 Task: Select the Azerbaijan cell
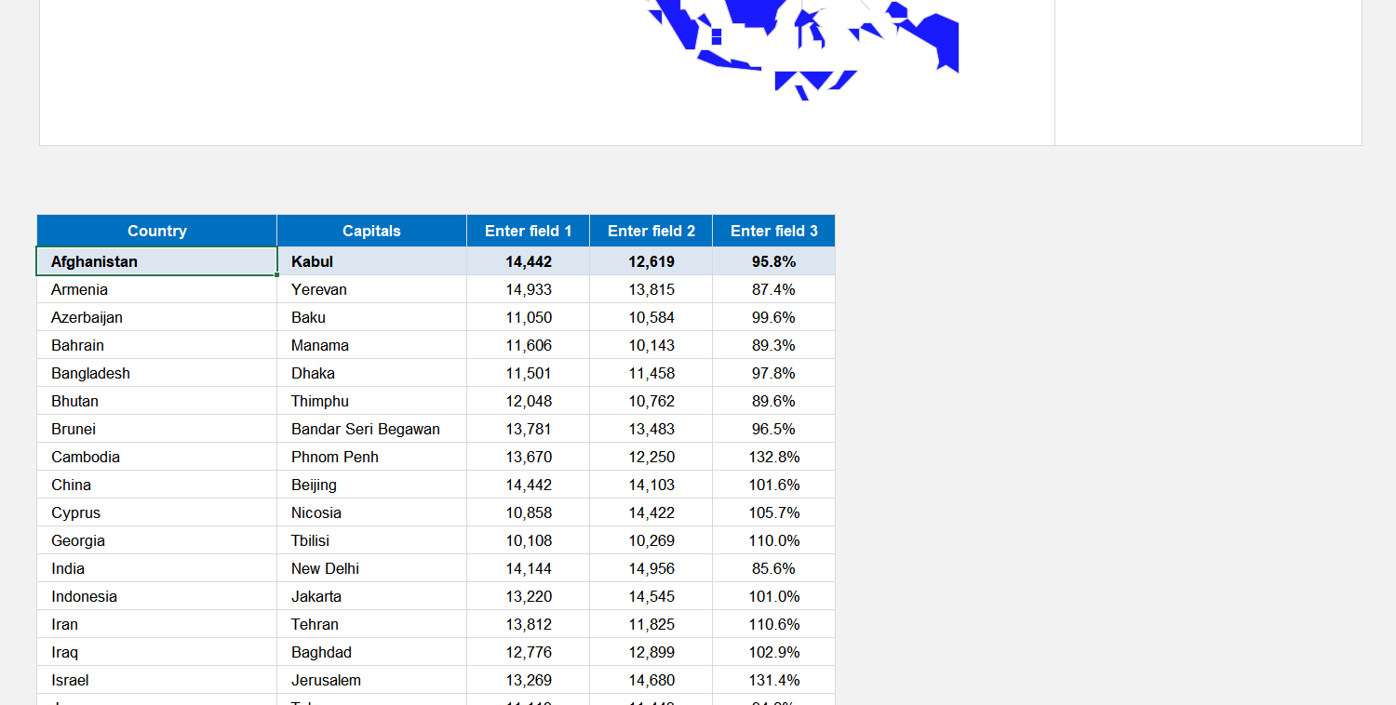(156, 317)
